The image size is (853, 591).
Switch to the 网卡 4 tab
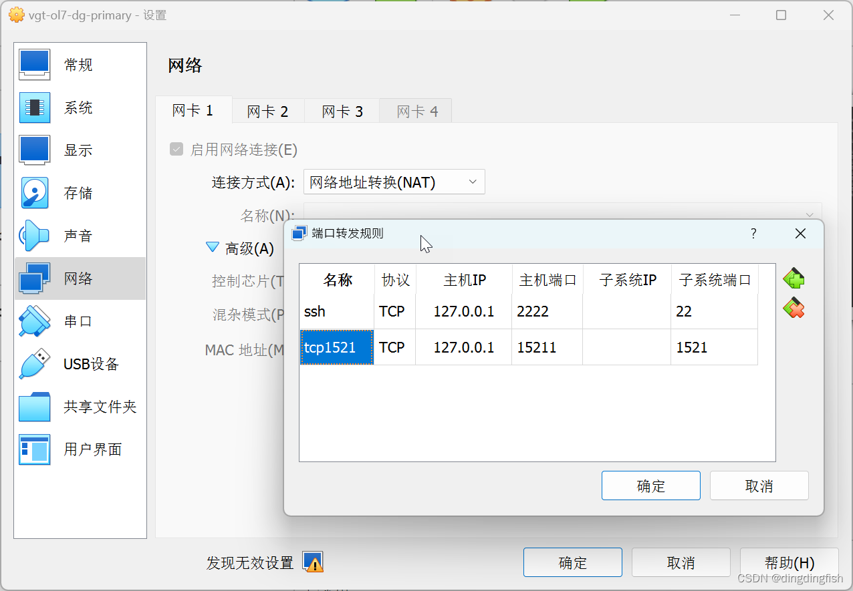point(417,112)
